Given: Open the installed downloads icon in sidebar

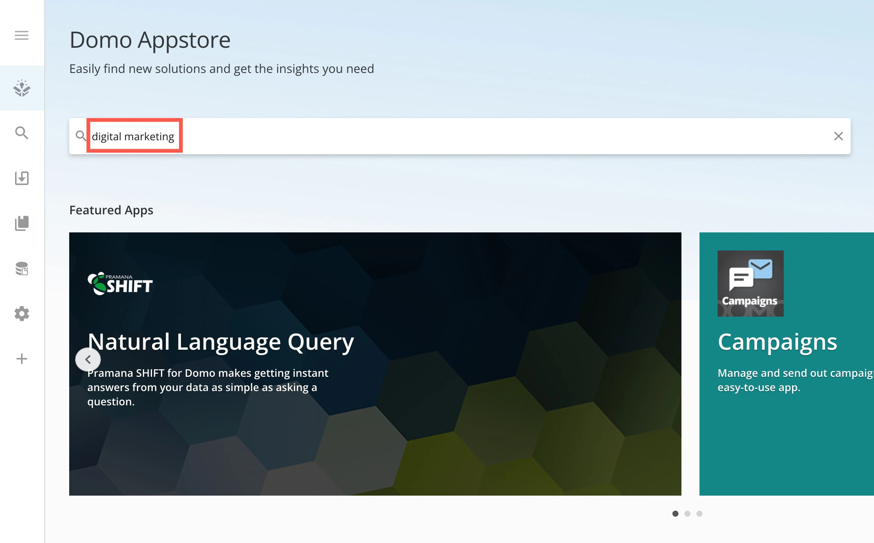Looking at the screenshot, I should [21, 178].
